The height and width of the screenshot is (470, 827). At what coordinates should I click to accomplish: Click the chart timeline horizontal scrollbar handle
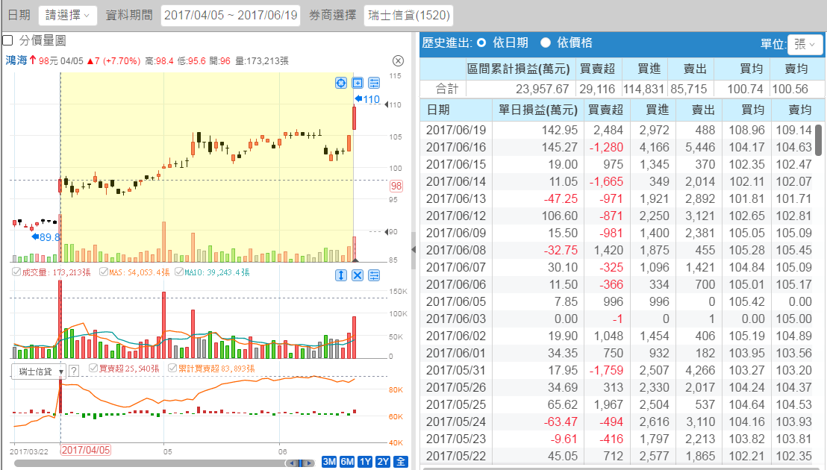point(302,463)
